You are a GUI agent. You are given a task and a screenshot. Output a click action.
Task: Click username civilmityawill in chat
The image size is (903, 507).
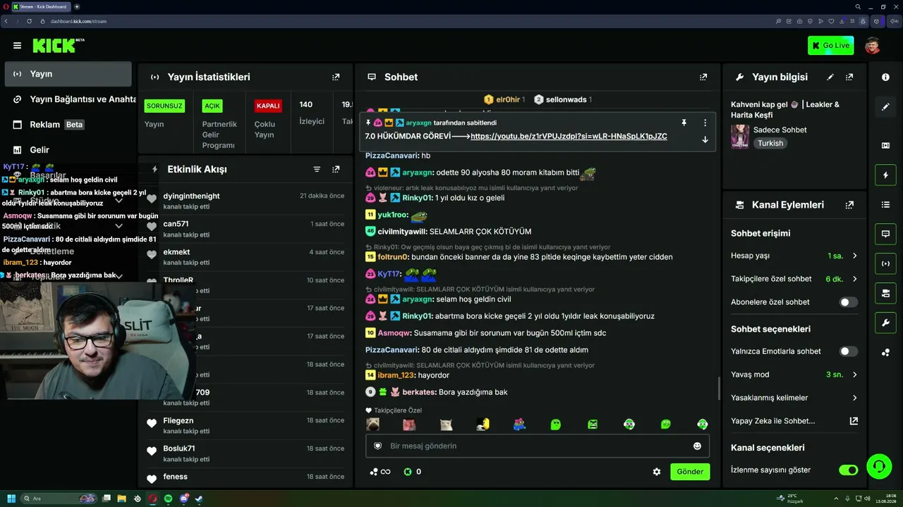click(402, 232)
